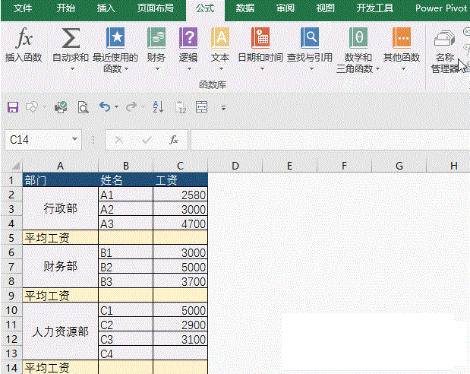Confirm entry with the checkmark in formula bar
This screenshot has width=470, height=374.
point(147,140)
